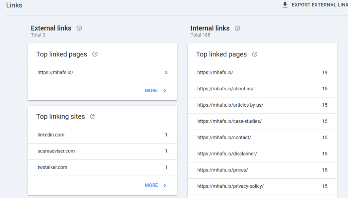Screen dimensions: 348x198
Task: Open help for internal Top linked pages
Action: [255, 54]
